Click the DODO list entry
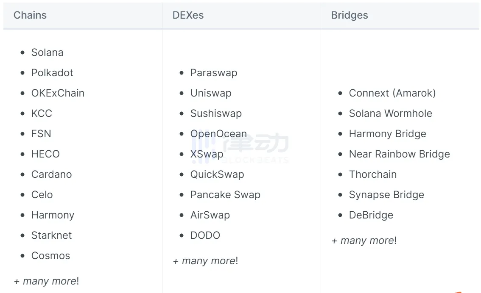This screenshot has height=293, width=481. pyautogui.click(x=205, y=235)
